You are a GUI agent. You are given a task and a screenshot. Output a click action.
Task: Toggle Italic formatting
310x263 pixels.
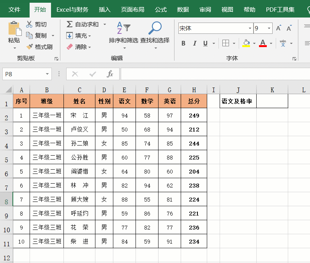pos(195,43)
